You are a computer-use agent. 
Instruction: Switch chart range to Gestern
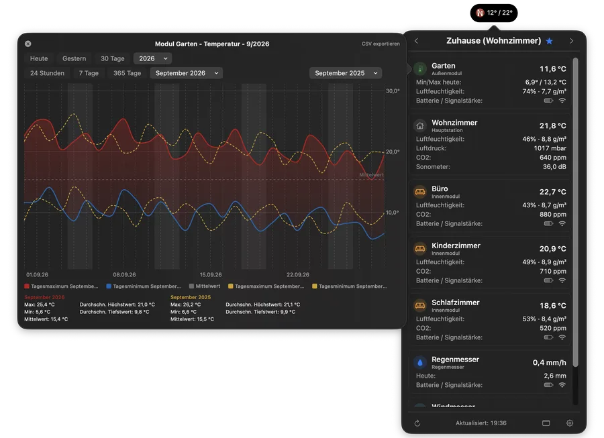point(74,58)
